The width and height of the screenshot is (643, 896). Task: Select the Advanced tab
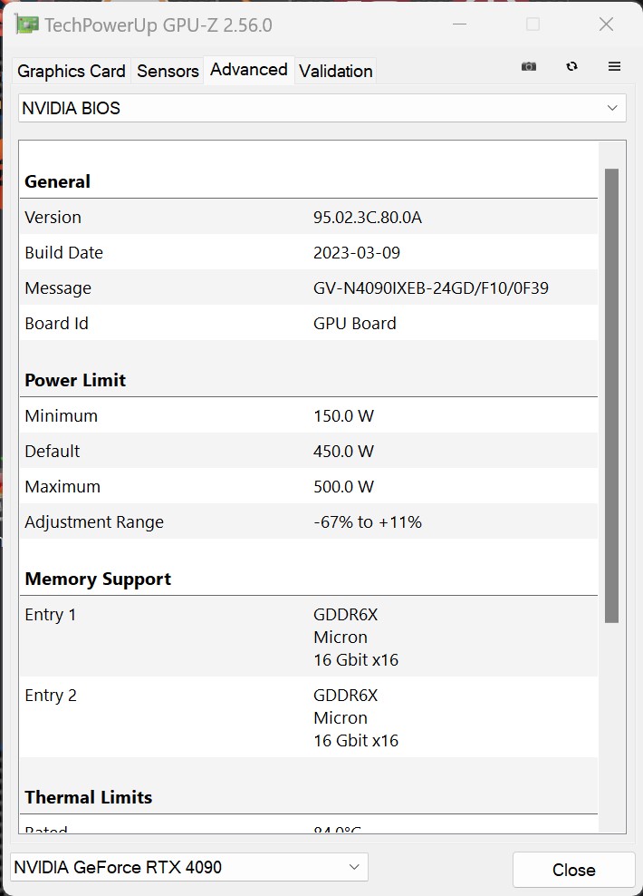(249, 70)
